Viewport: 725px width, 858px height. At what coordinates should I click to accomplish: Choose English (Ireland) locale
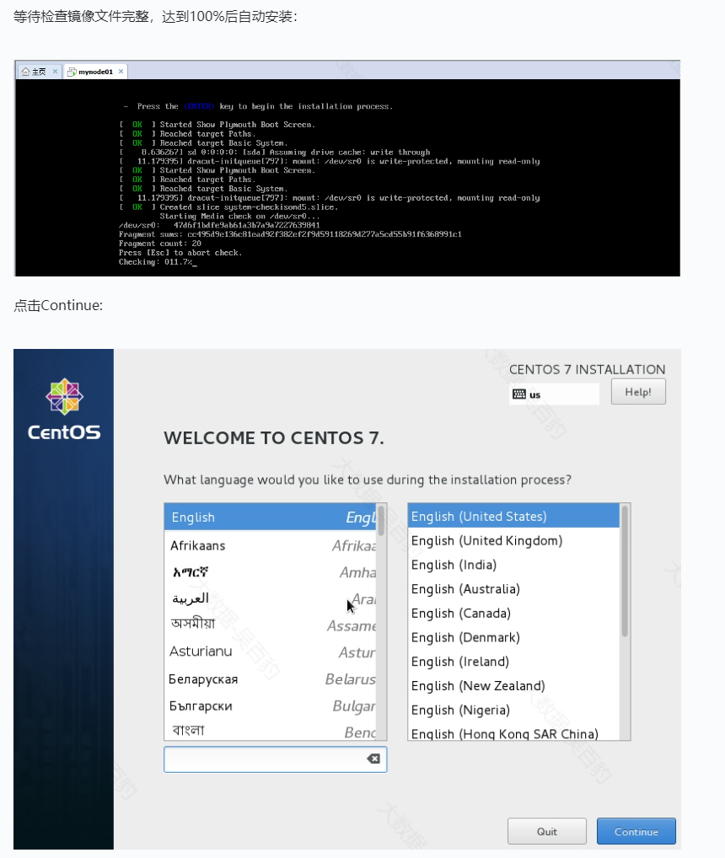tap(513, 662)
